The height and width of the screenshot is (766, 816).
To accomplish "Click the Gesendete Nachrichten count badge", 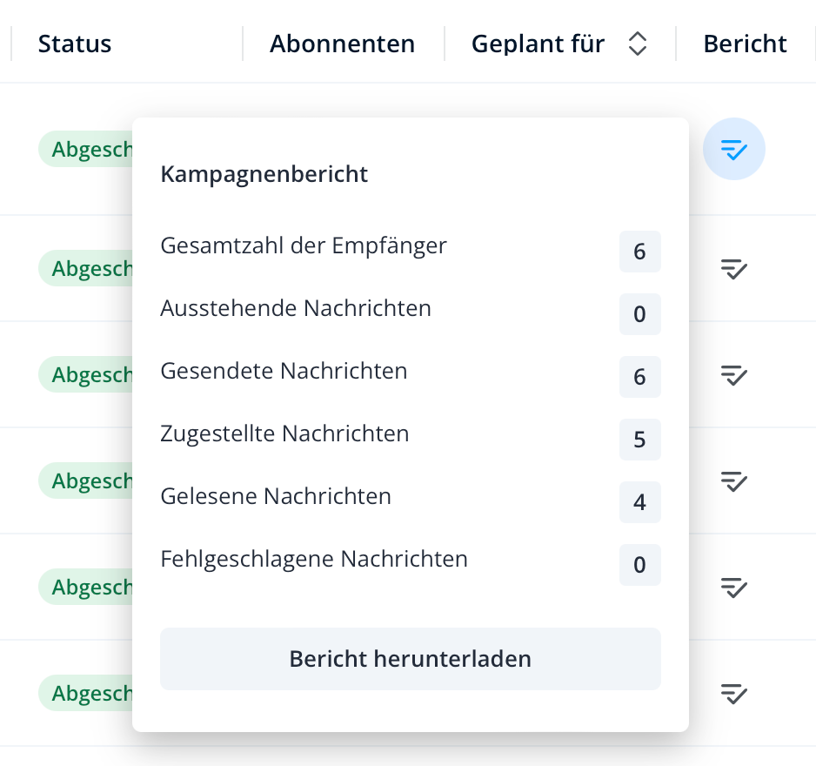I will tap(639, 377).
